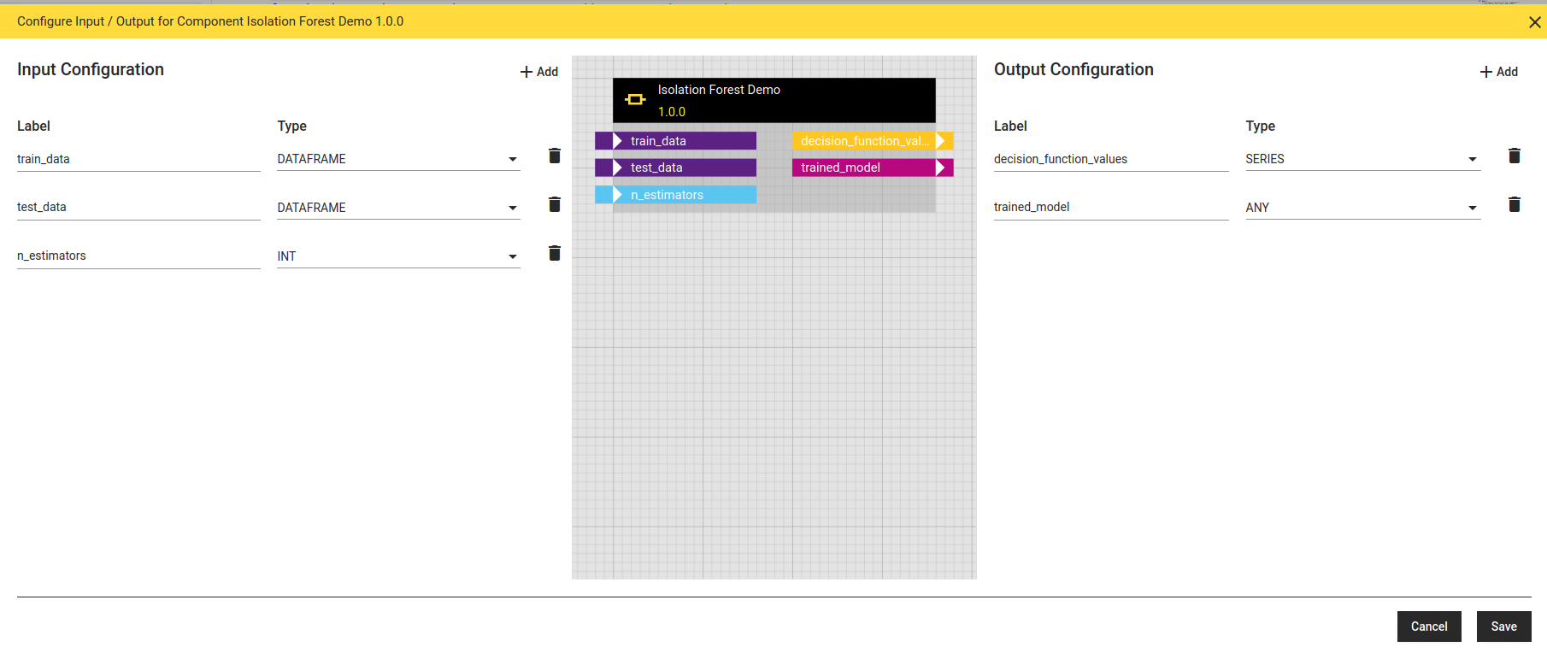
Task: Edit the test_data input label field
Action: pos(138,207)
